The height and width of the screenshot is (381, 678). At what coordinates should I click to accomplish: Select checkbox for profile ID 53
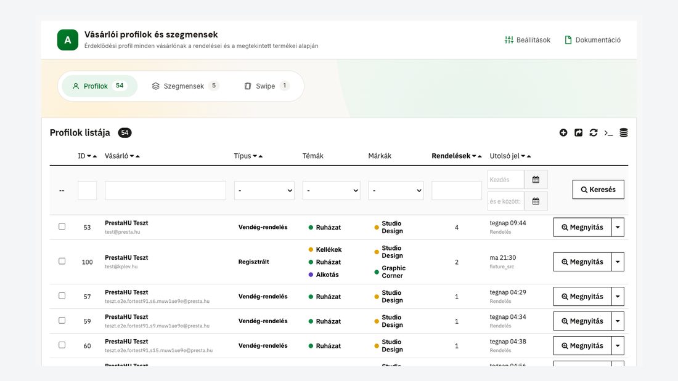pyautogui.click(x=62, y=227)
